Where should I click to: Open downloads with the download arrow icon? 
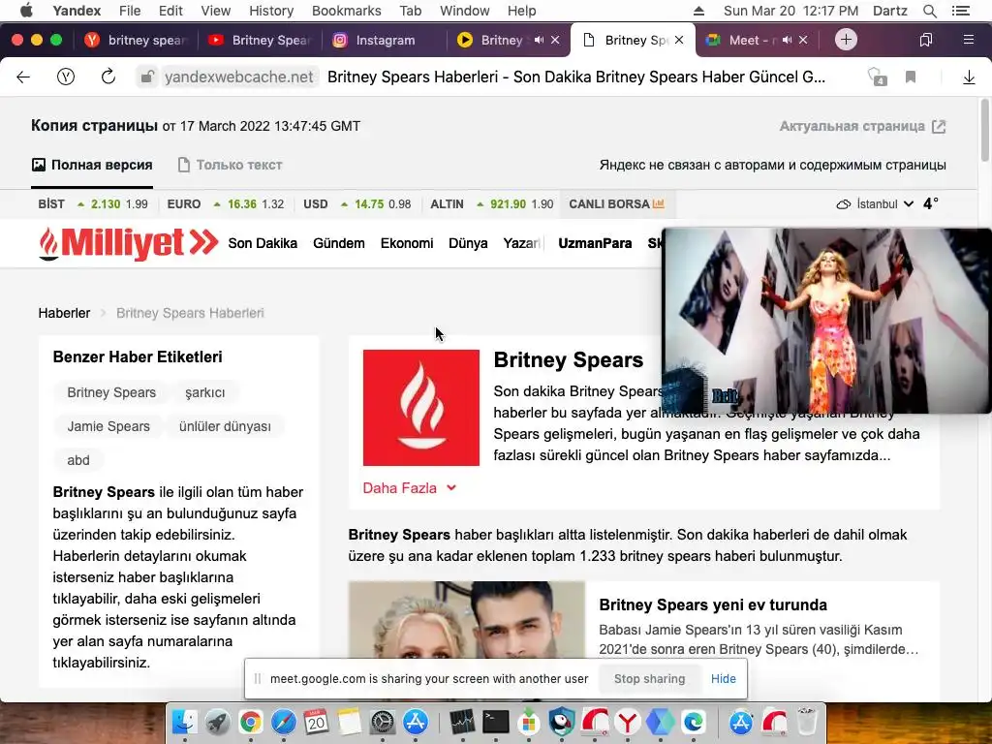(969, 77)
